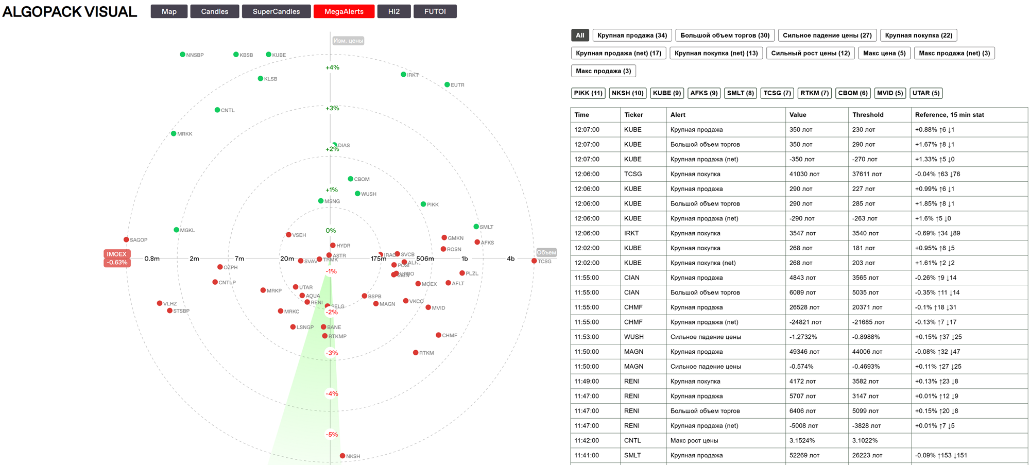
Task: Open the SuperCandles view
Action: click(x=276, y=11)
